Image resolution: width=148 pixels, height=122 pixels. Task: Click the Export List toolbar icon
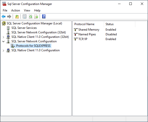(x=36, y=17)
